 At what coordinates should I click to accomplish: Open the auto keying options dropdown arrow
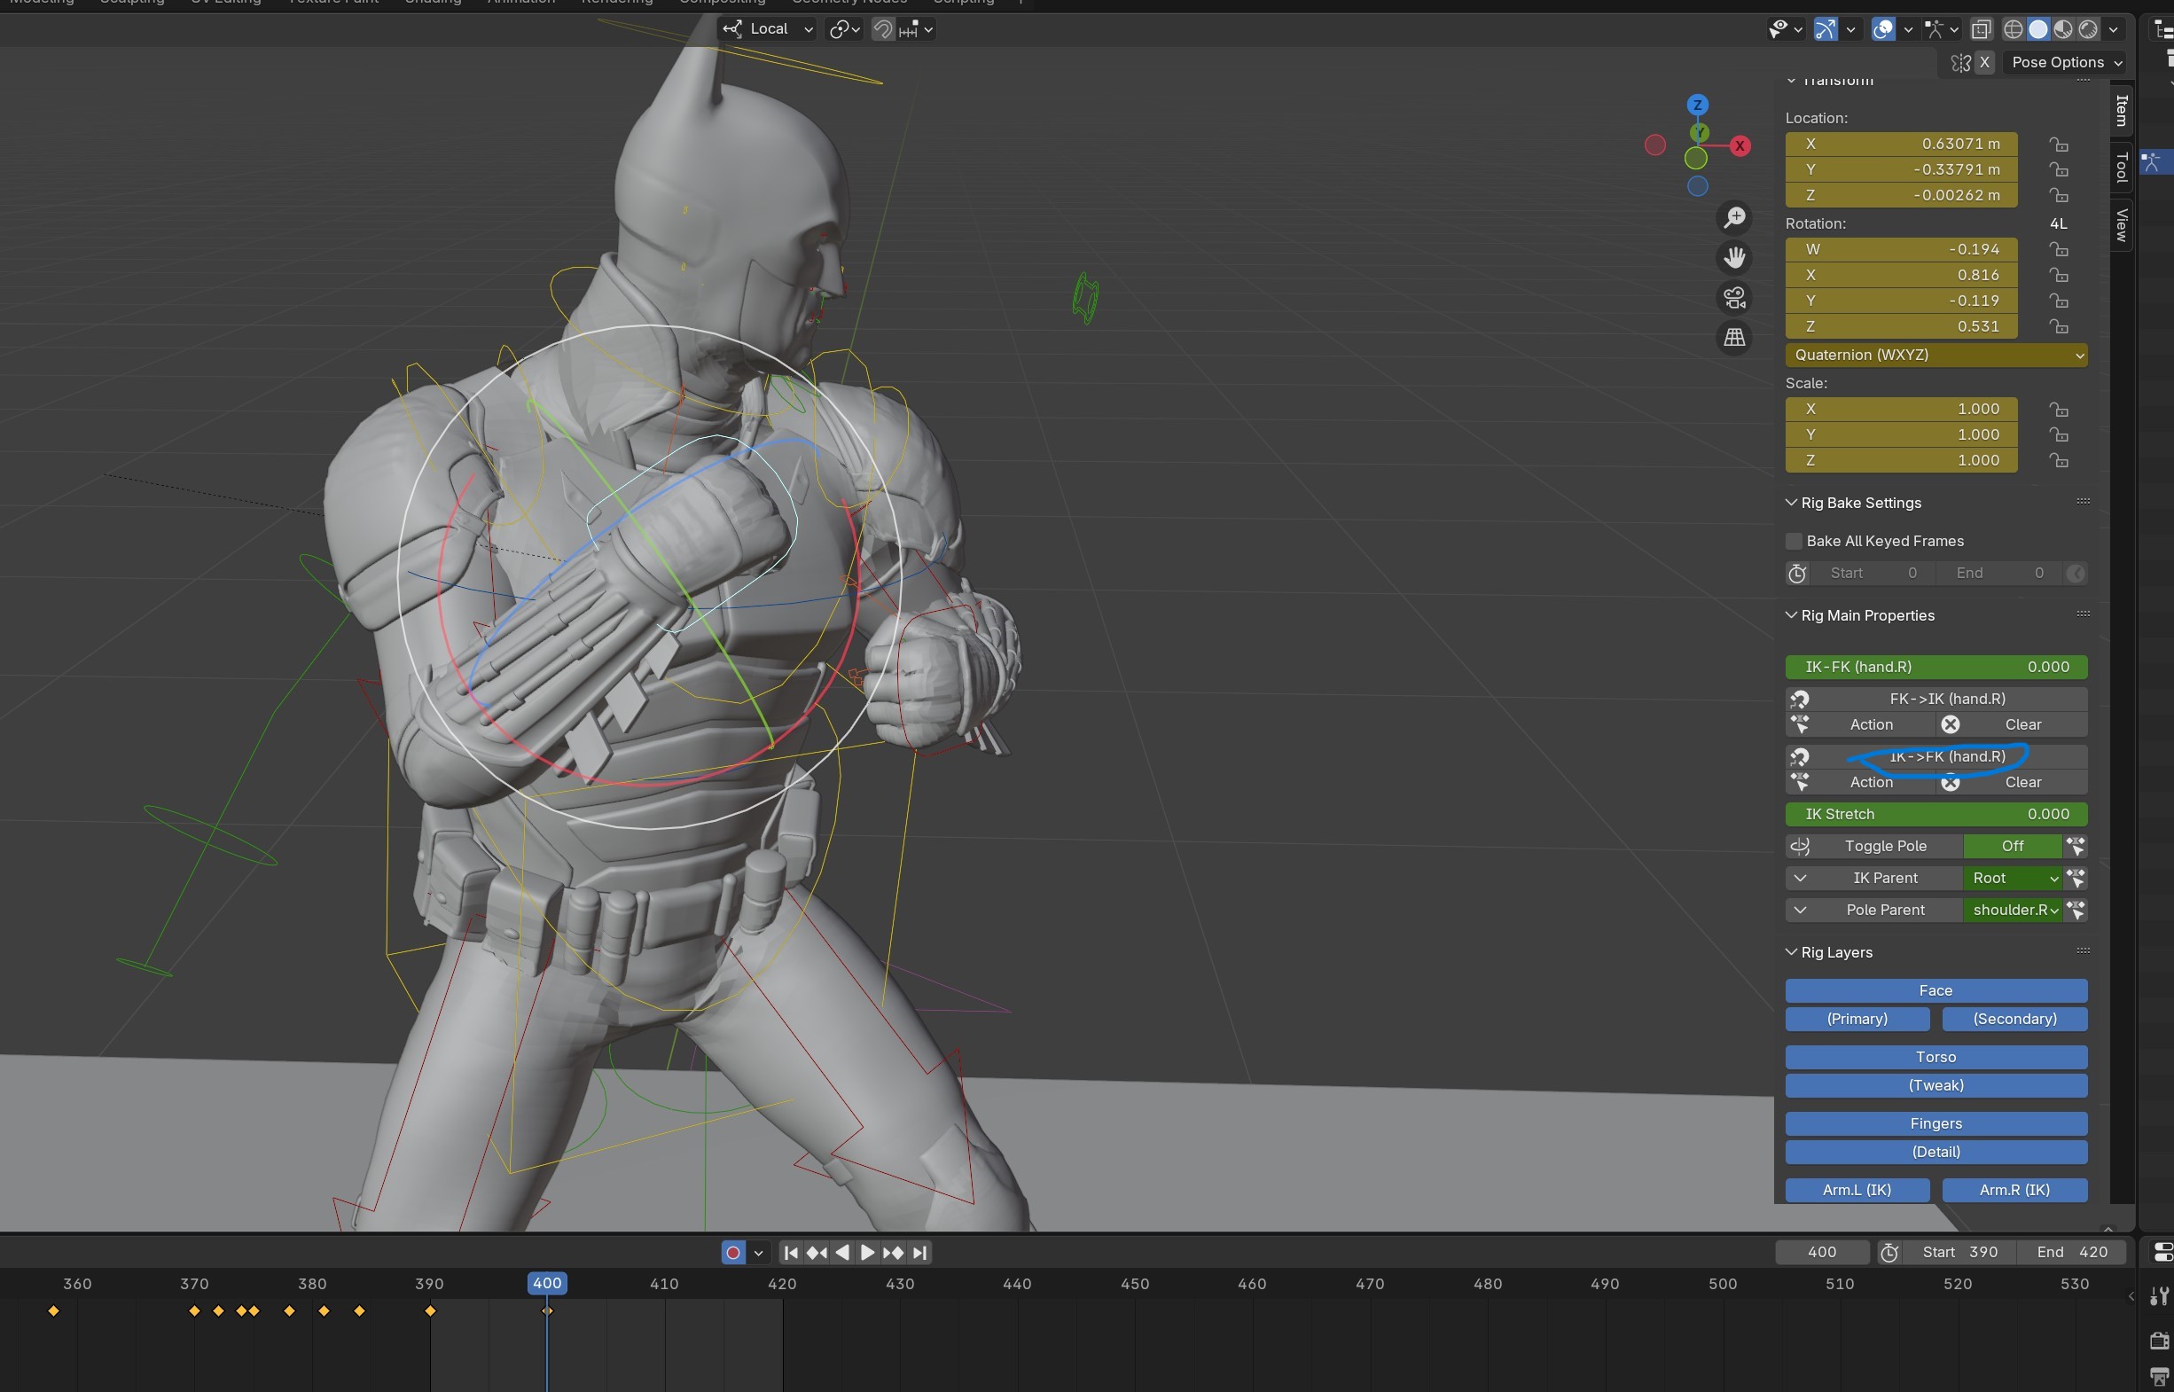pos(757,1253)
